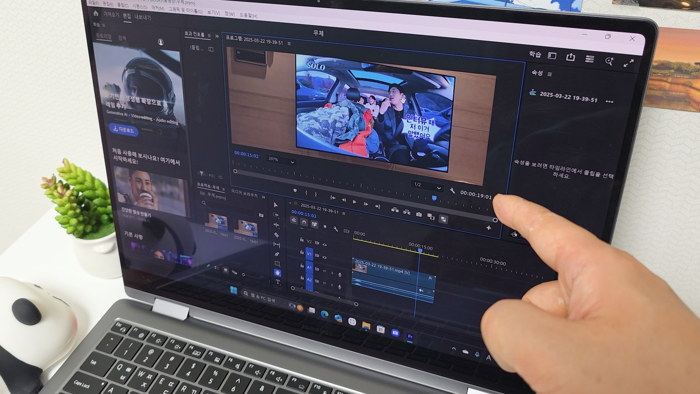This screenshot has height=394, width=700.
Task: Click the Quick Export share icon
Action: pos(571,57)
